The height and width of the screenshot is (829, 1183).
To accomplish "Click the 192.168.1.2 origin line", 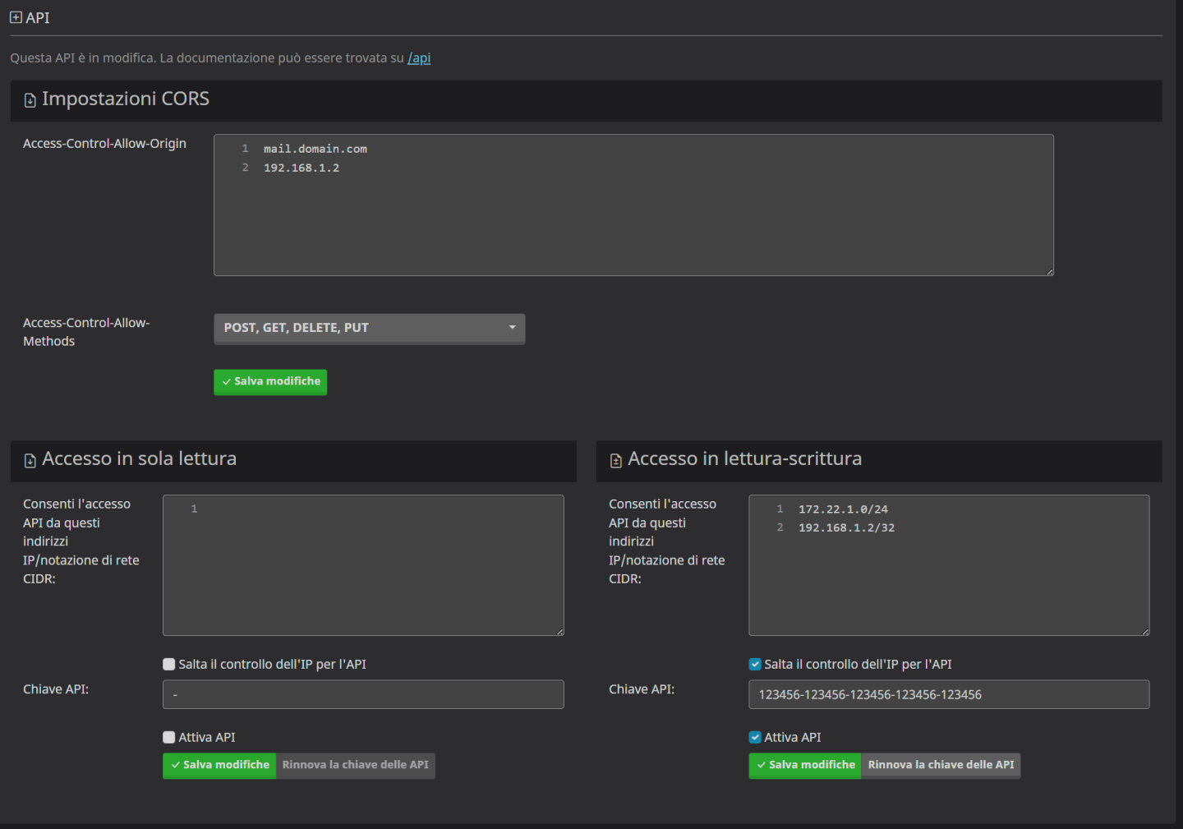I will tap(302, 168).
